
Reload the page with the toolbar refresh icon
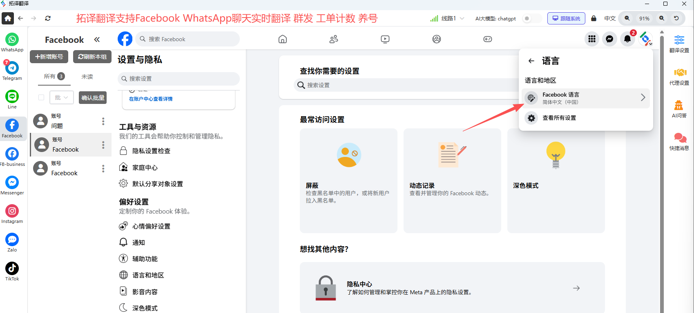click(48, 18)
